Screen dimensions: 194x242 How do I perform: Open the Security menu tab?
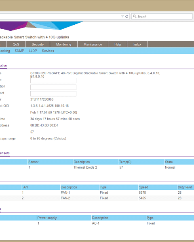(x=38, y=45)
